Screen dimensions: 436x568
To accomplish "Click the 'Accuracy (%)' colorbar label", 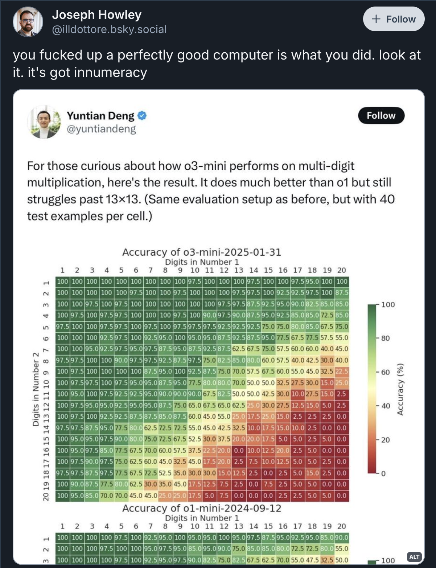I will (x=400, y=389).
